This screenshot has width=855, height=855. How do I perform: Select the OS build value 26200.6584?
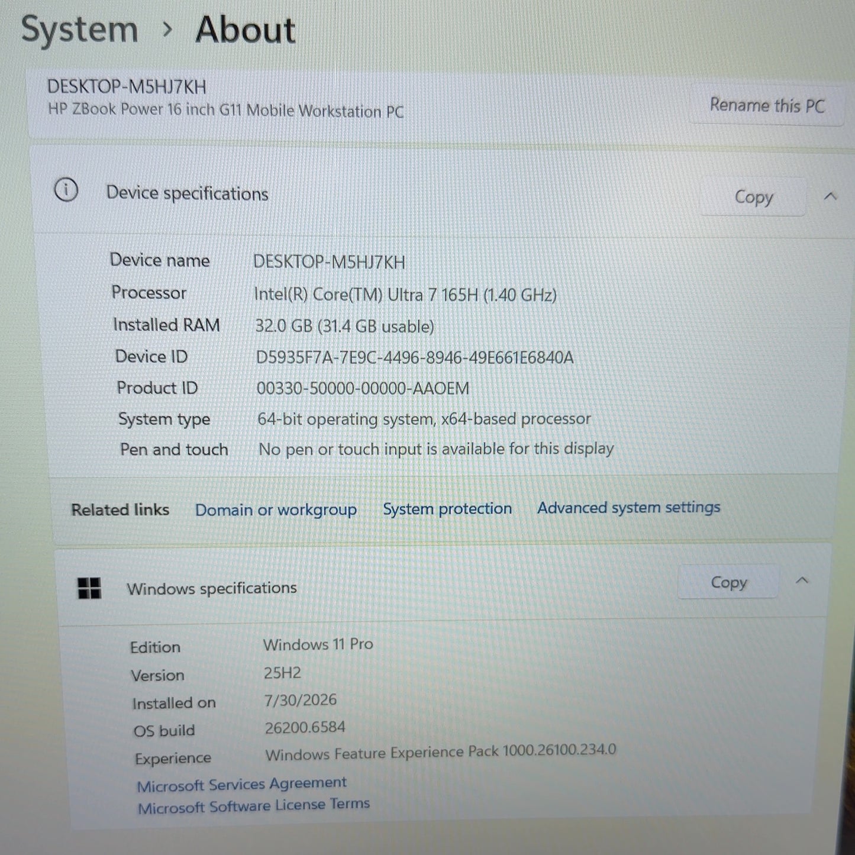click(305, 727)
